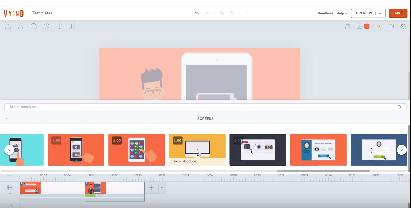Viewport: 411px width, 208px height.
Task: Go back from the SCREENS category
Action: point(6,119)
